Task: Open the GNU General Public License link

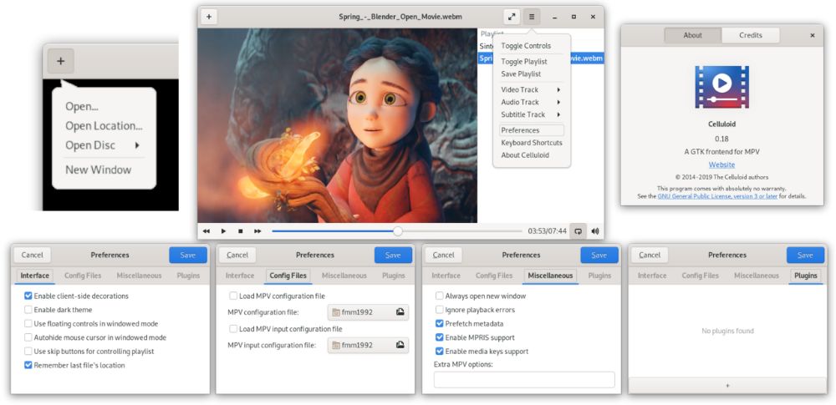Action: 718,196
